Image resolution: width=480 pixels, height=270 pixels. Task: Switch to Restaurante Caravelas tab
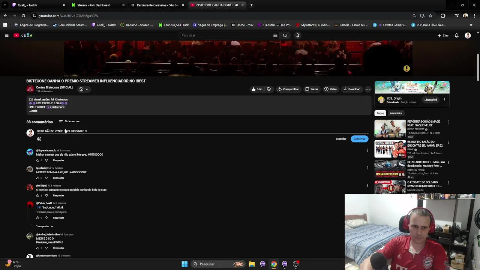coord(157,5)
